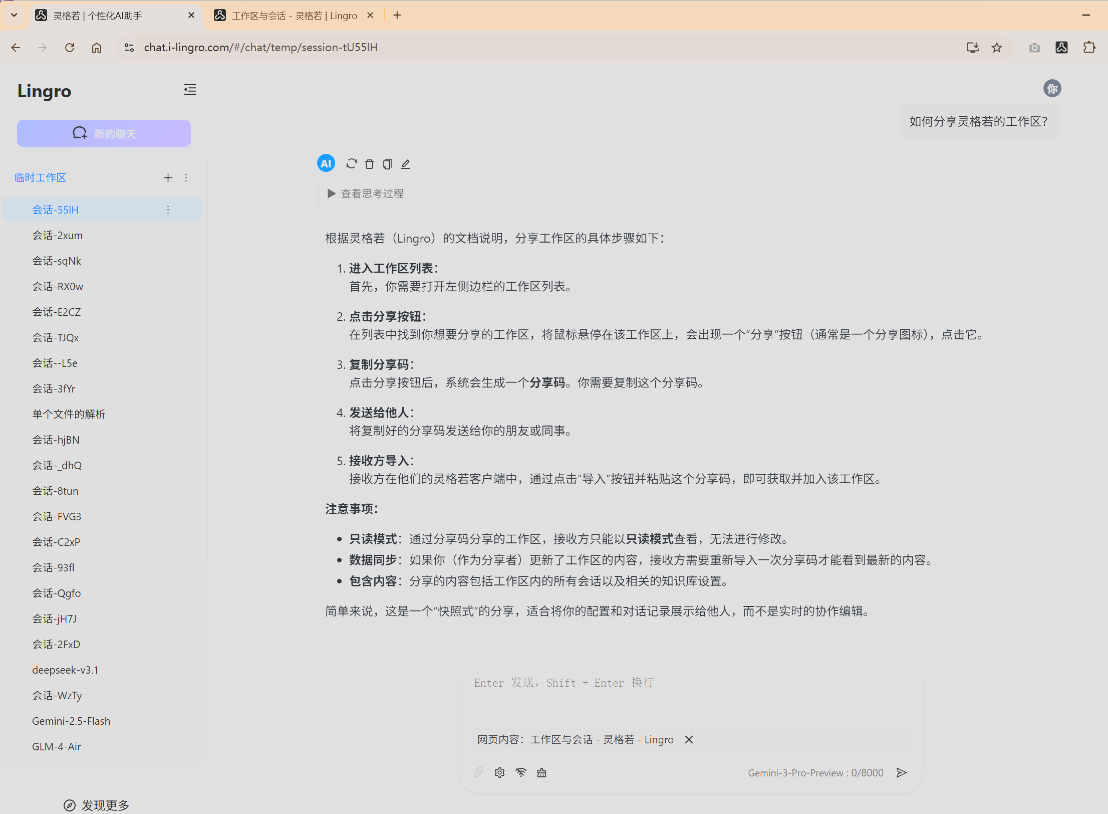Send the message with the arrow icon
Image resolution: width=1108 pixels, height=814 pixels.
pos(902,772)
